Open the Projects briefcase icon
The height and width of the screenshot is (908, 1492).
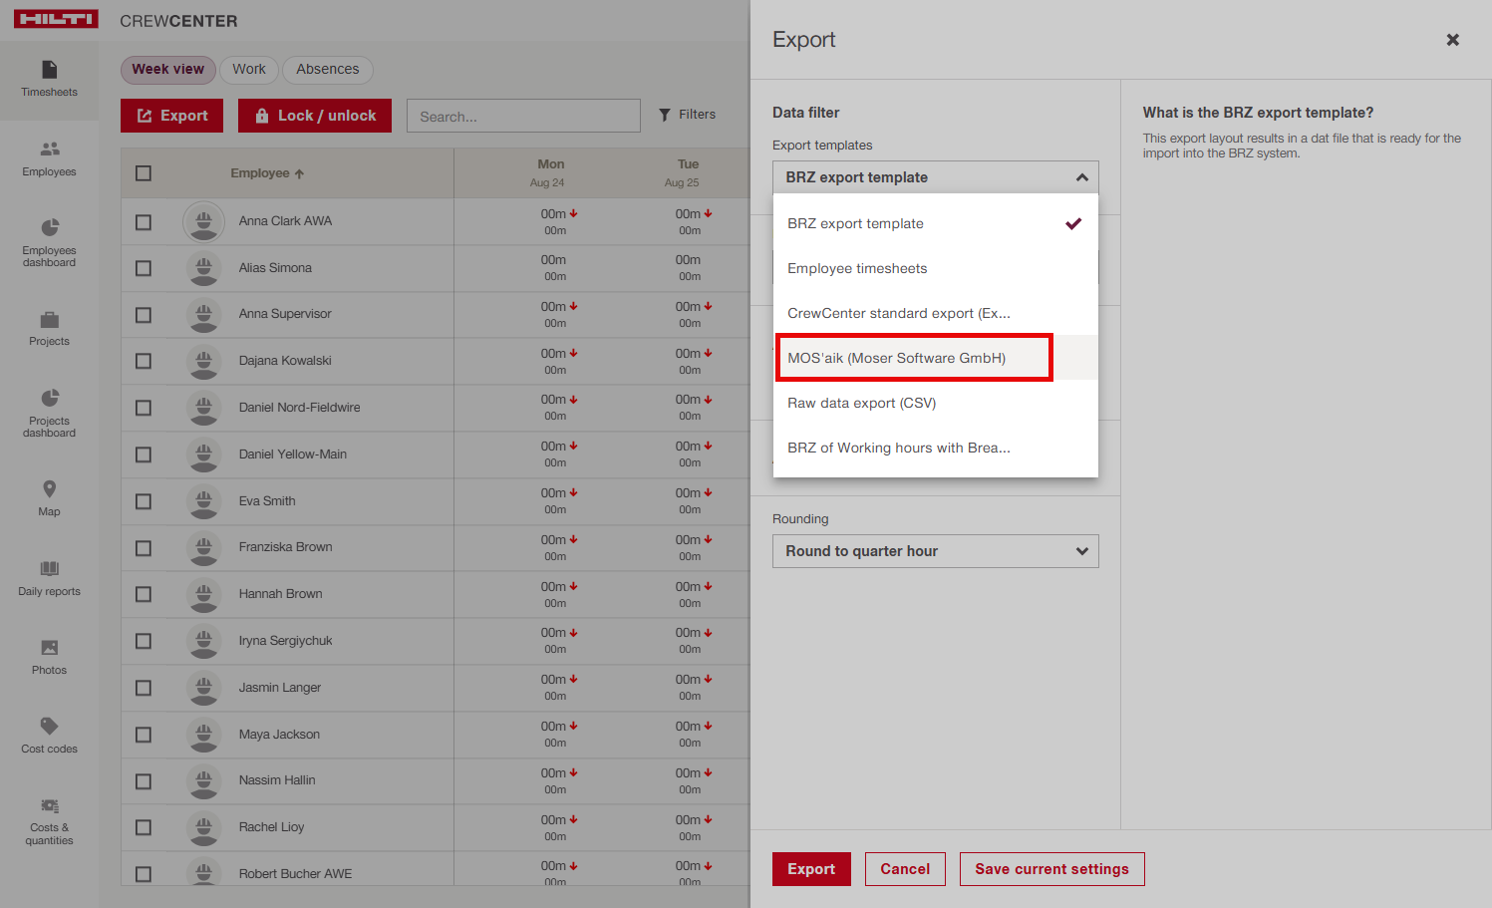49,320
